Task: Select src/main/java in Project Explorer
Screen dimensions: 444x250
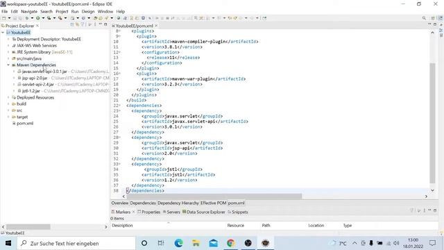Action: [x=29, y=58]
